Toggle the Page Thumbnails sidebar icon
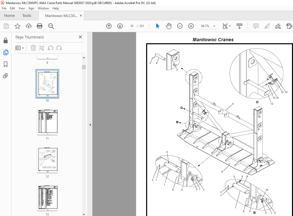 point(6,52)
